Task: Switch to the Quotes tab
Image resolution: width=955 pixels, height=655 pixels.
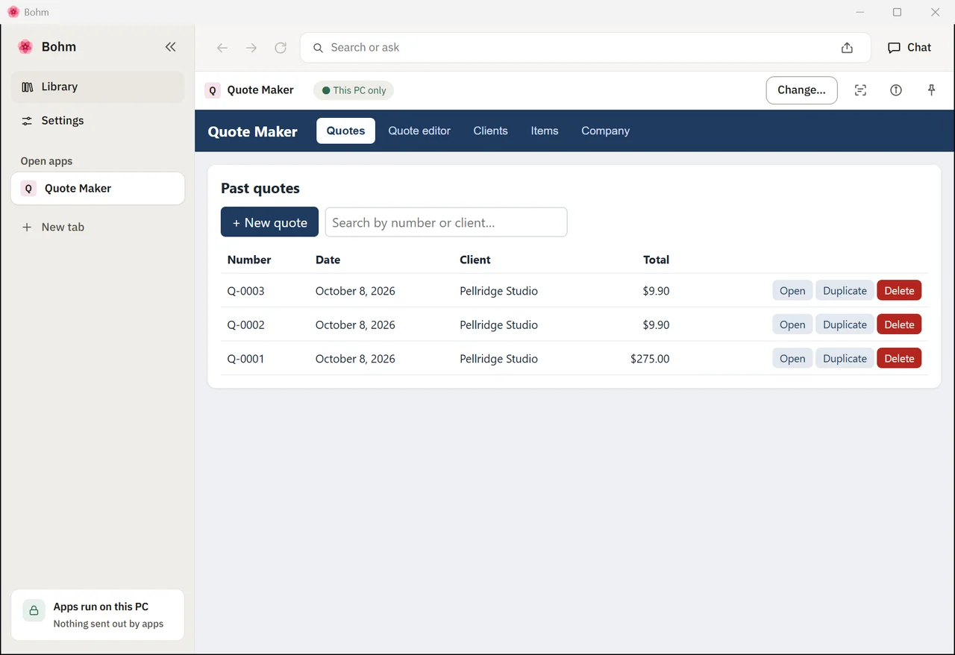Action: tap(345, 131)
